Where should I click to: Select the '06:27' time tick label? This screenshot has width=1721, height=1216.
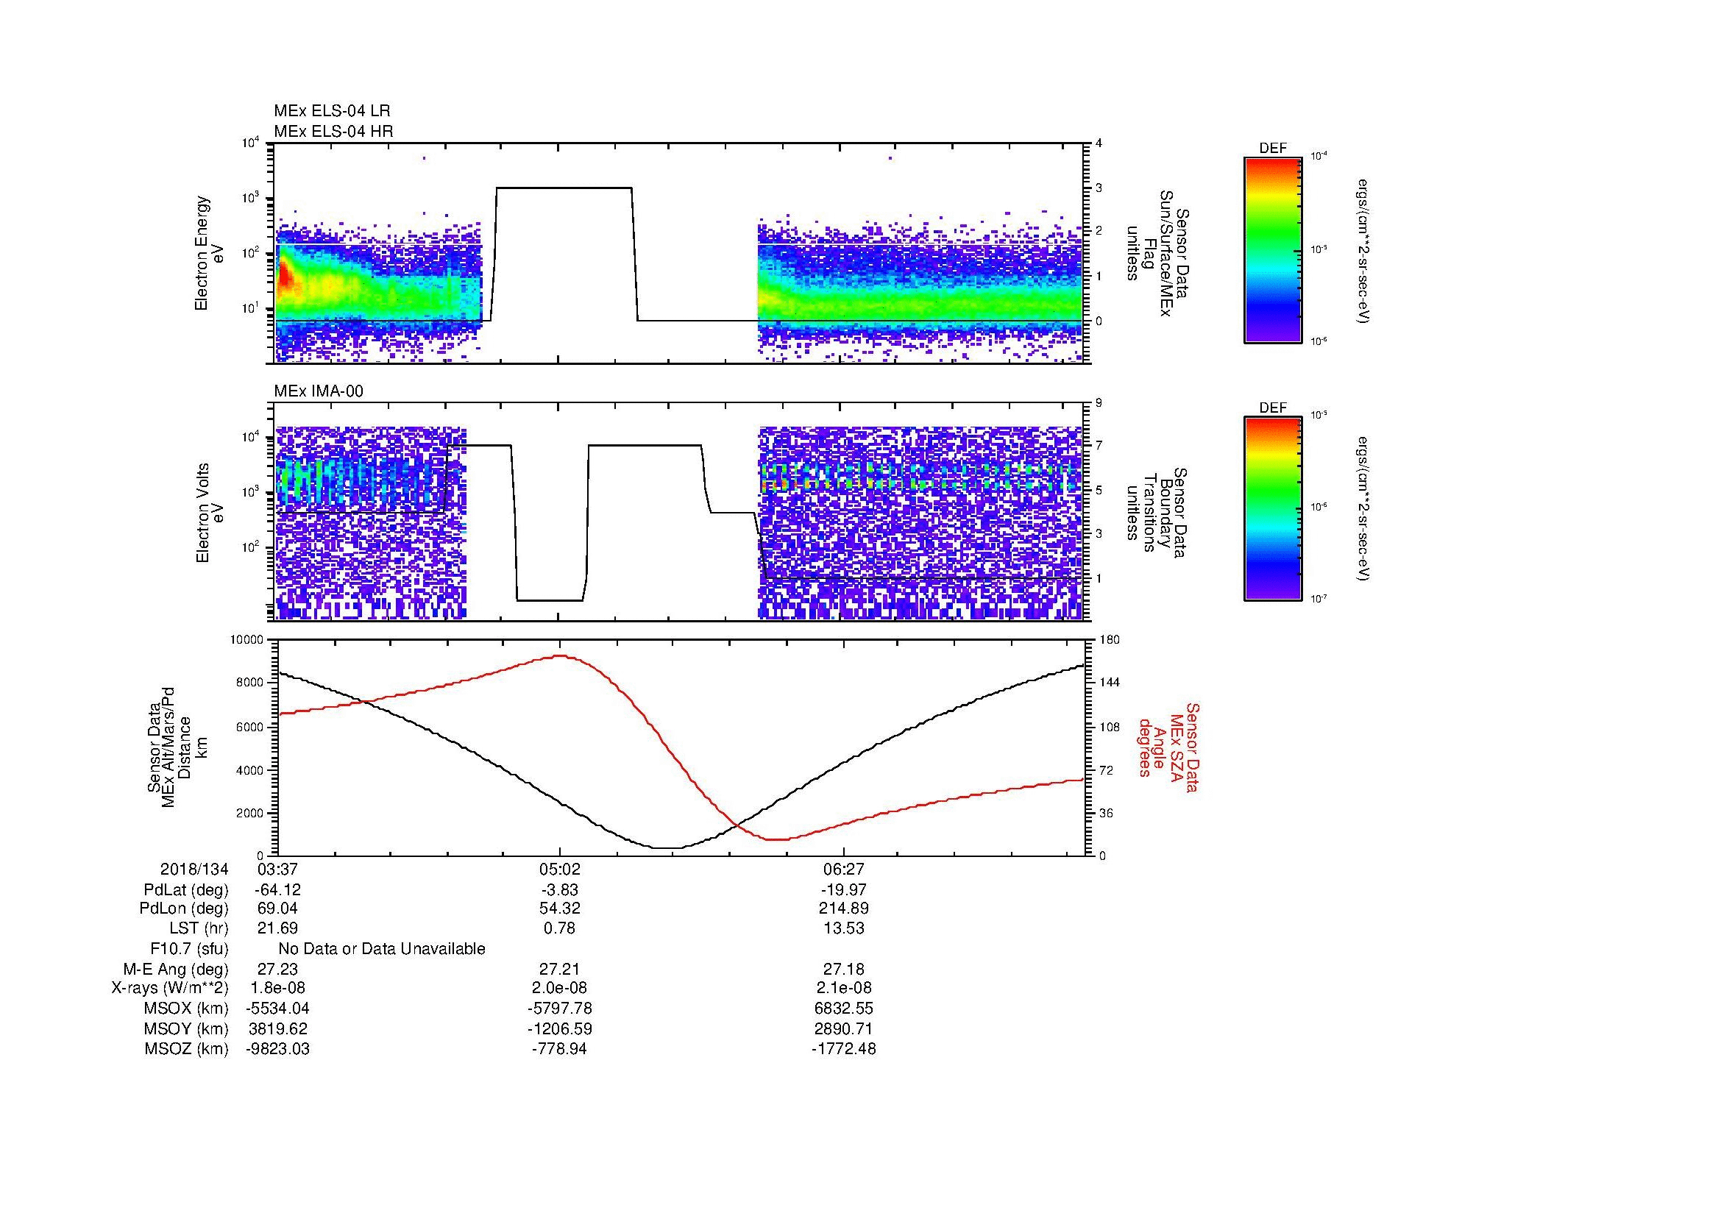tap(843, 869)
